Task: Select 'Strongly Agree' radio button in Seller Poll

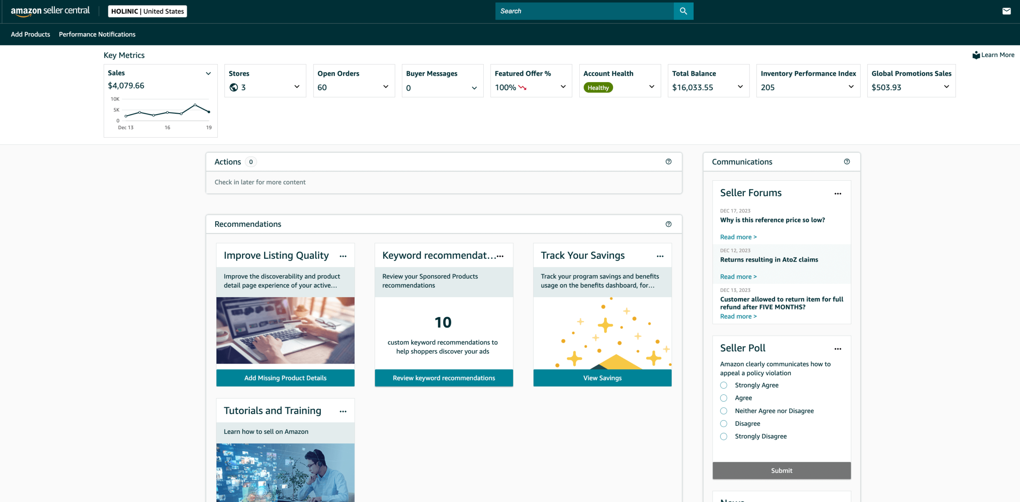Action: 724,385
